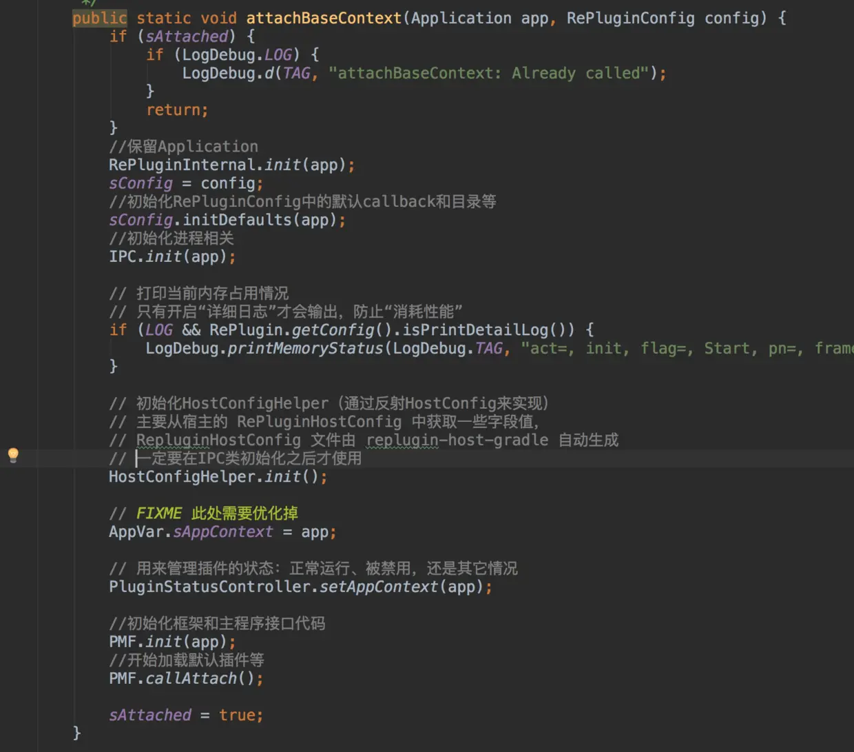Click the "attachBaseContext: Already called" string
854x752 pixels.
pyautogui.click(x=489, y=73)
